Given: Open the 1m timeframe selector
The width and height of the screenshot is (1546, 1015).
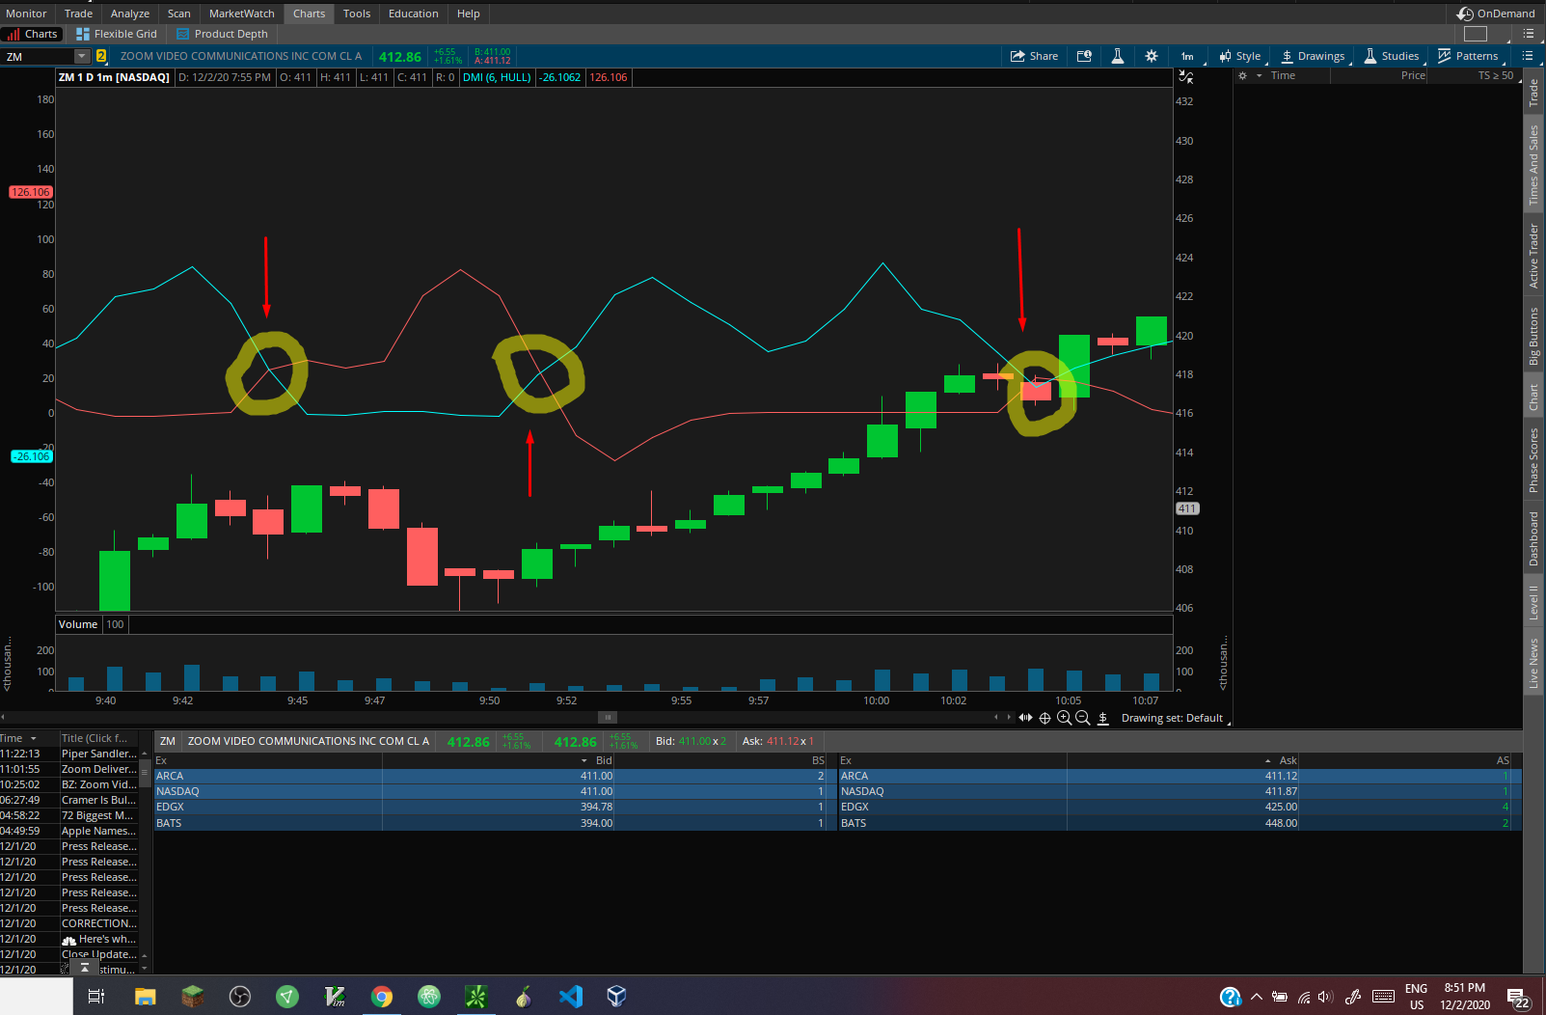Looking at the screenshot, I should point(1187,56).
